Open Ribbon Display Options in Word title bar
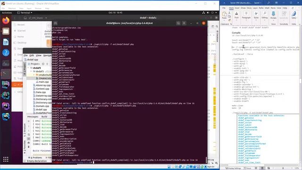 [x=277, y=3]
